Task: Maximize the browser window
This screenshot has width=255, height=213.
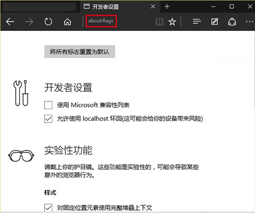Action: coord(232,7)
